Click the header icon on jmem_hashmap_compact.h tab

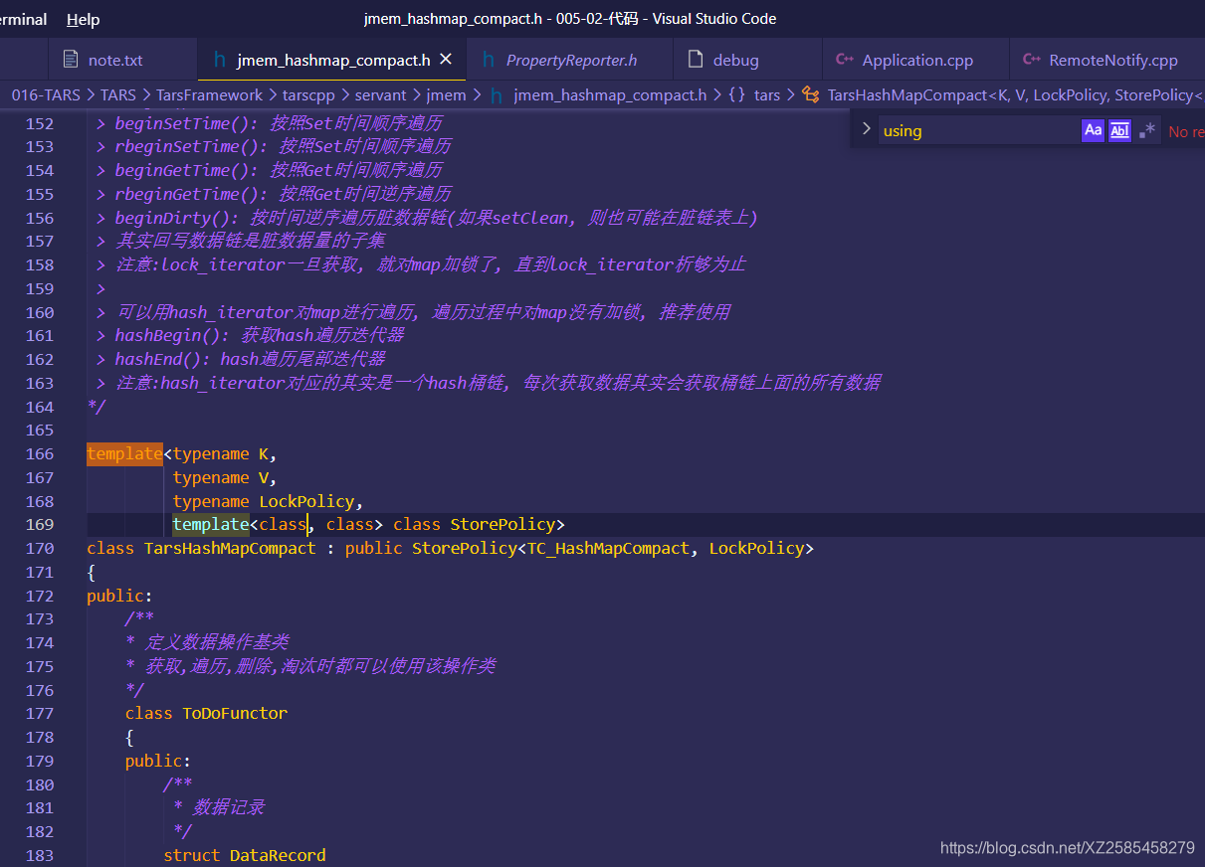tap(220, 60)
